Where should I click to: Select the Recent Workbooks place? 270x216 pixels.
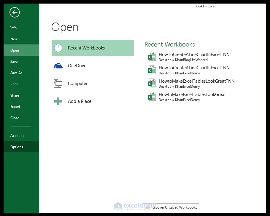click(x=93, y=48)
